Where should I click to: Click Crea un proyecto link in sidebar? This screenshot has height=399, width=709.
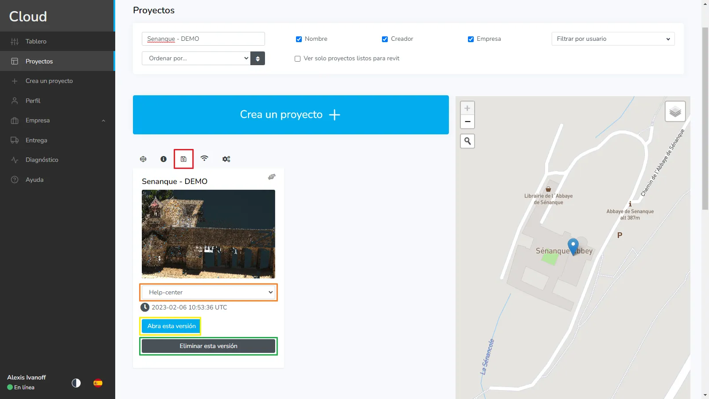coord(57,81)
